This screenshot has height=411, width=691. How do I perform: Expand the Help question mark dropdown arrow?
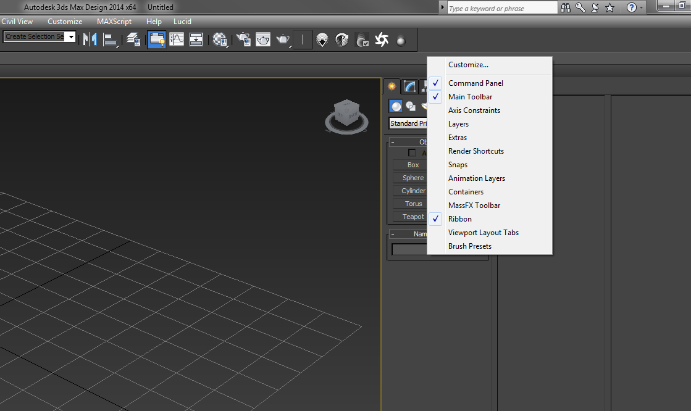click(x=642, y=8)
